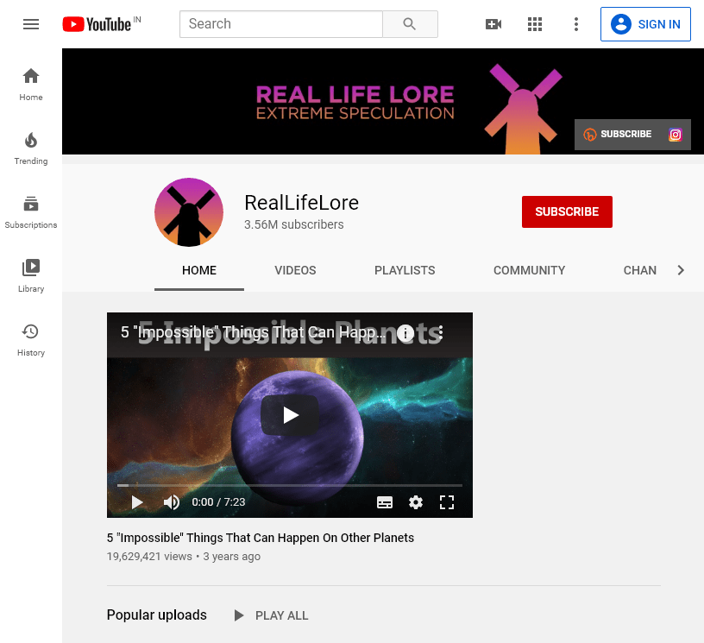This screenshot has height=643, width=704.
Task: Enter full screen mode on video
Action: pyautogui.click(x=447, y=502)
